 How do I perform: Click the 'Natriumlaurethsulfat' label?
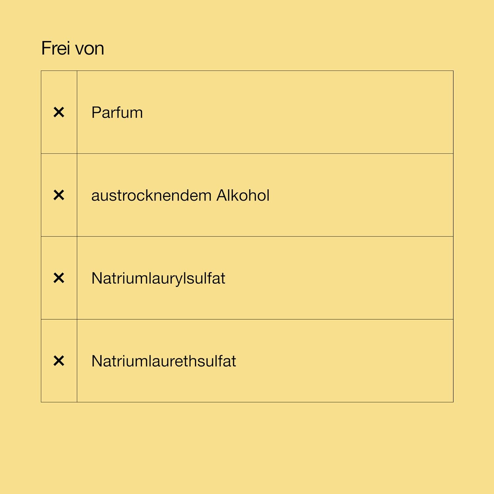pyautogui.click(x=164, y=361)
